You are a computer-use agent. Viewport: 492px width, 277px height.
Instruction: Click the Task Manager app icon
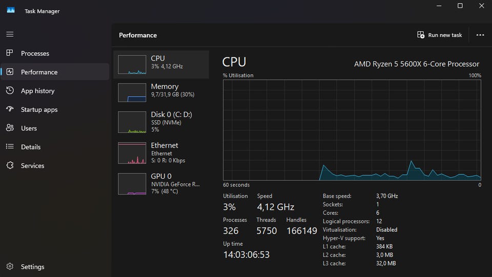[11, 11]
